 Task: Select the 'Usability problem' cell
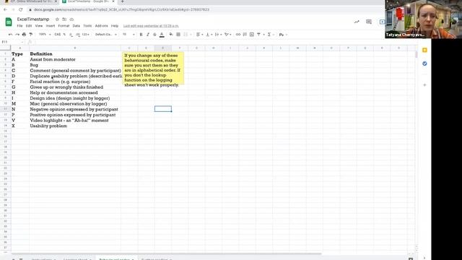coord(75,126)
